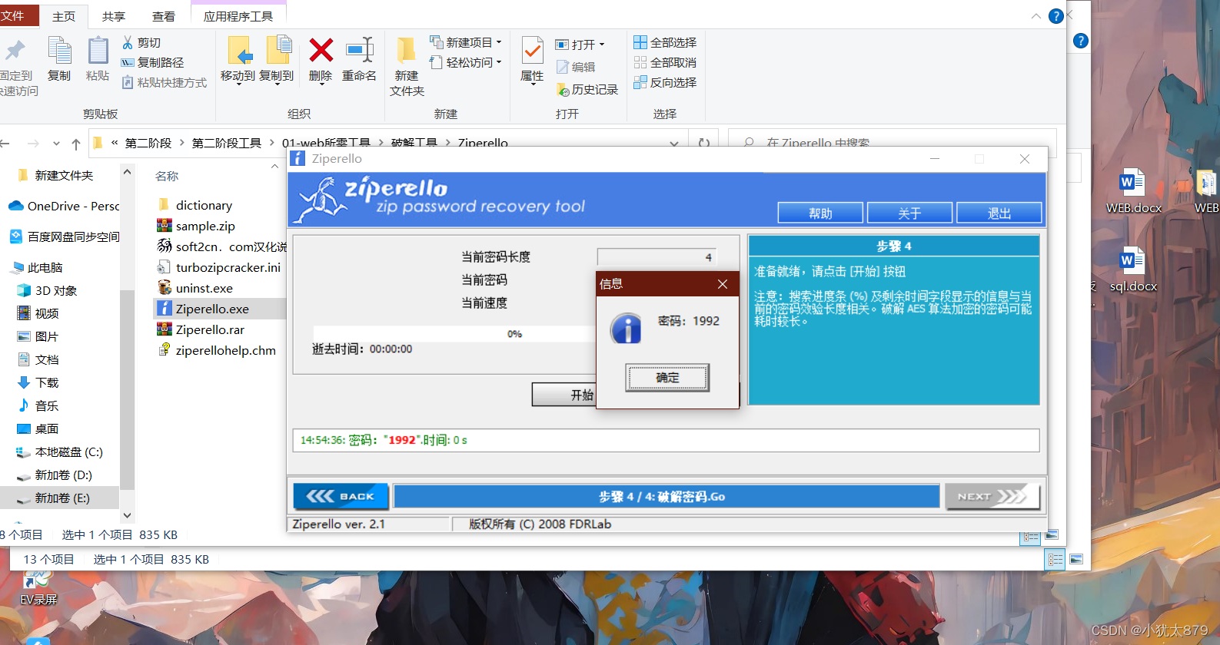The image size is (1220, 645).
Task: Click the EV录屏 desktop shortcut
Action: (38, 590)
